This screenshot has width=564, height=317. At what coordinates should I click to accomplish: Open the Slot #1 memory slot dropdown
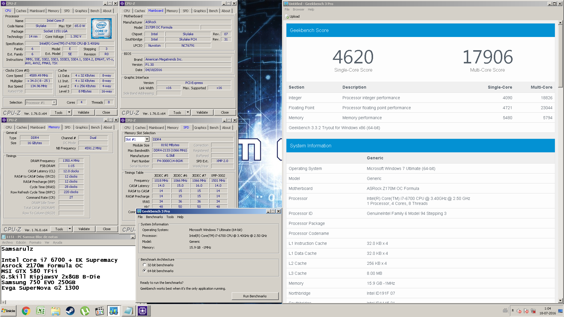(147, 139)
